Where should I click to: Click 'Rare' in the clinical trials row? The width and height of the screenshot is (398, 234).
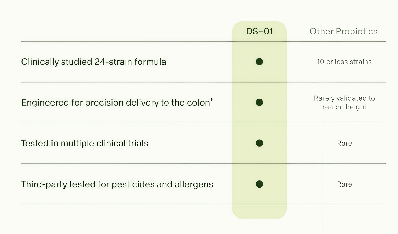pos(344,143)
